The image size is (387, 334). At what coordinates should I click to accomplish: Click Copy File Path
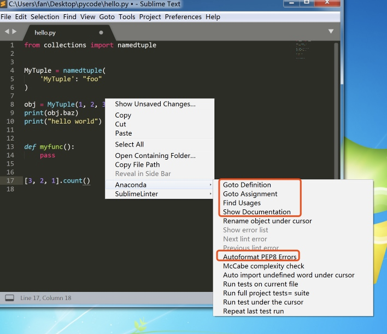pyautogui.click(x=160, y=165)
